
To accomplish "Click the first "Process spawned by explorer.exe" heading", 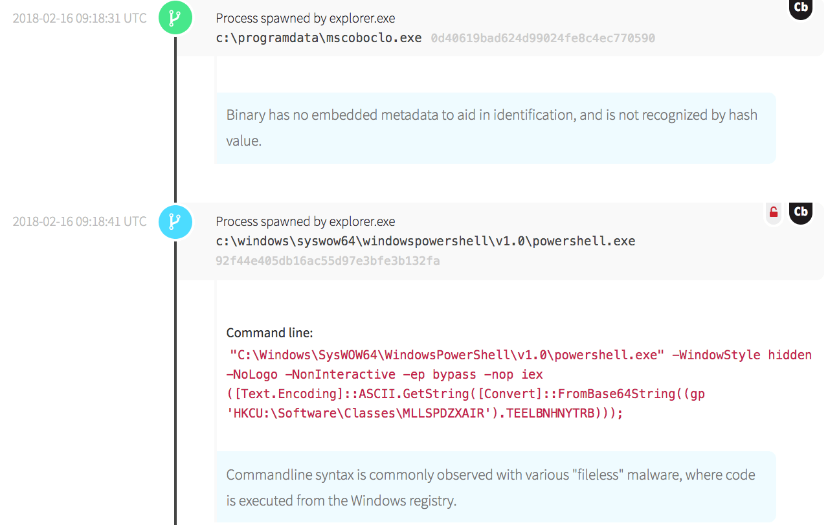I will (305, 18).
